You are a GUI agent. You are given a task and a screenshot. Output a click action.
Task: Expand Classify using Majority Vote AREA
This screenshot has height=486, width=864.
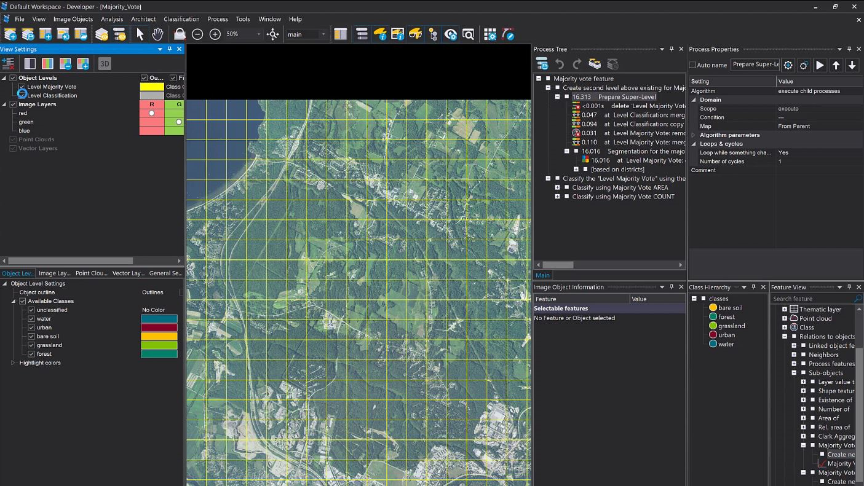[x=557, y=187]
